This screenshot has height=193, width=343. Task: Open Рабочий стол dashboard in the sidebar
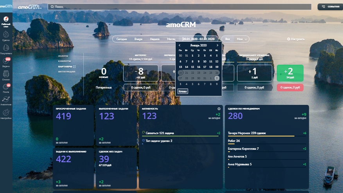pyautogui.click(x=6, y=19)
